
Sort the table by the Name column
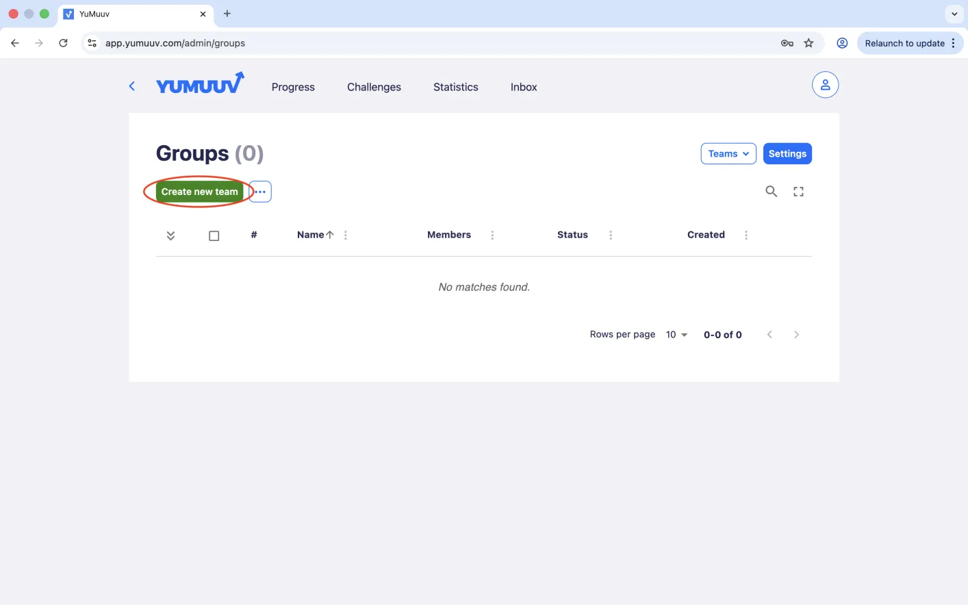coord(316,235)
